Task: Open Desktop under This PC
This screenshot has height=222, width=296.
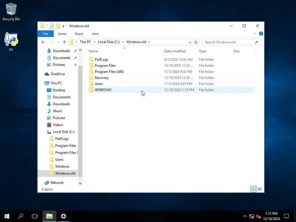Action: point(59,90)
